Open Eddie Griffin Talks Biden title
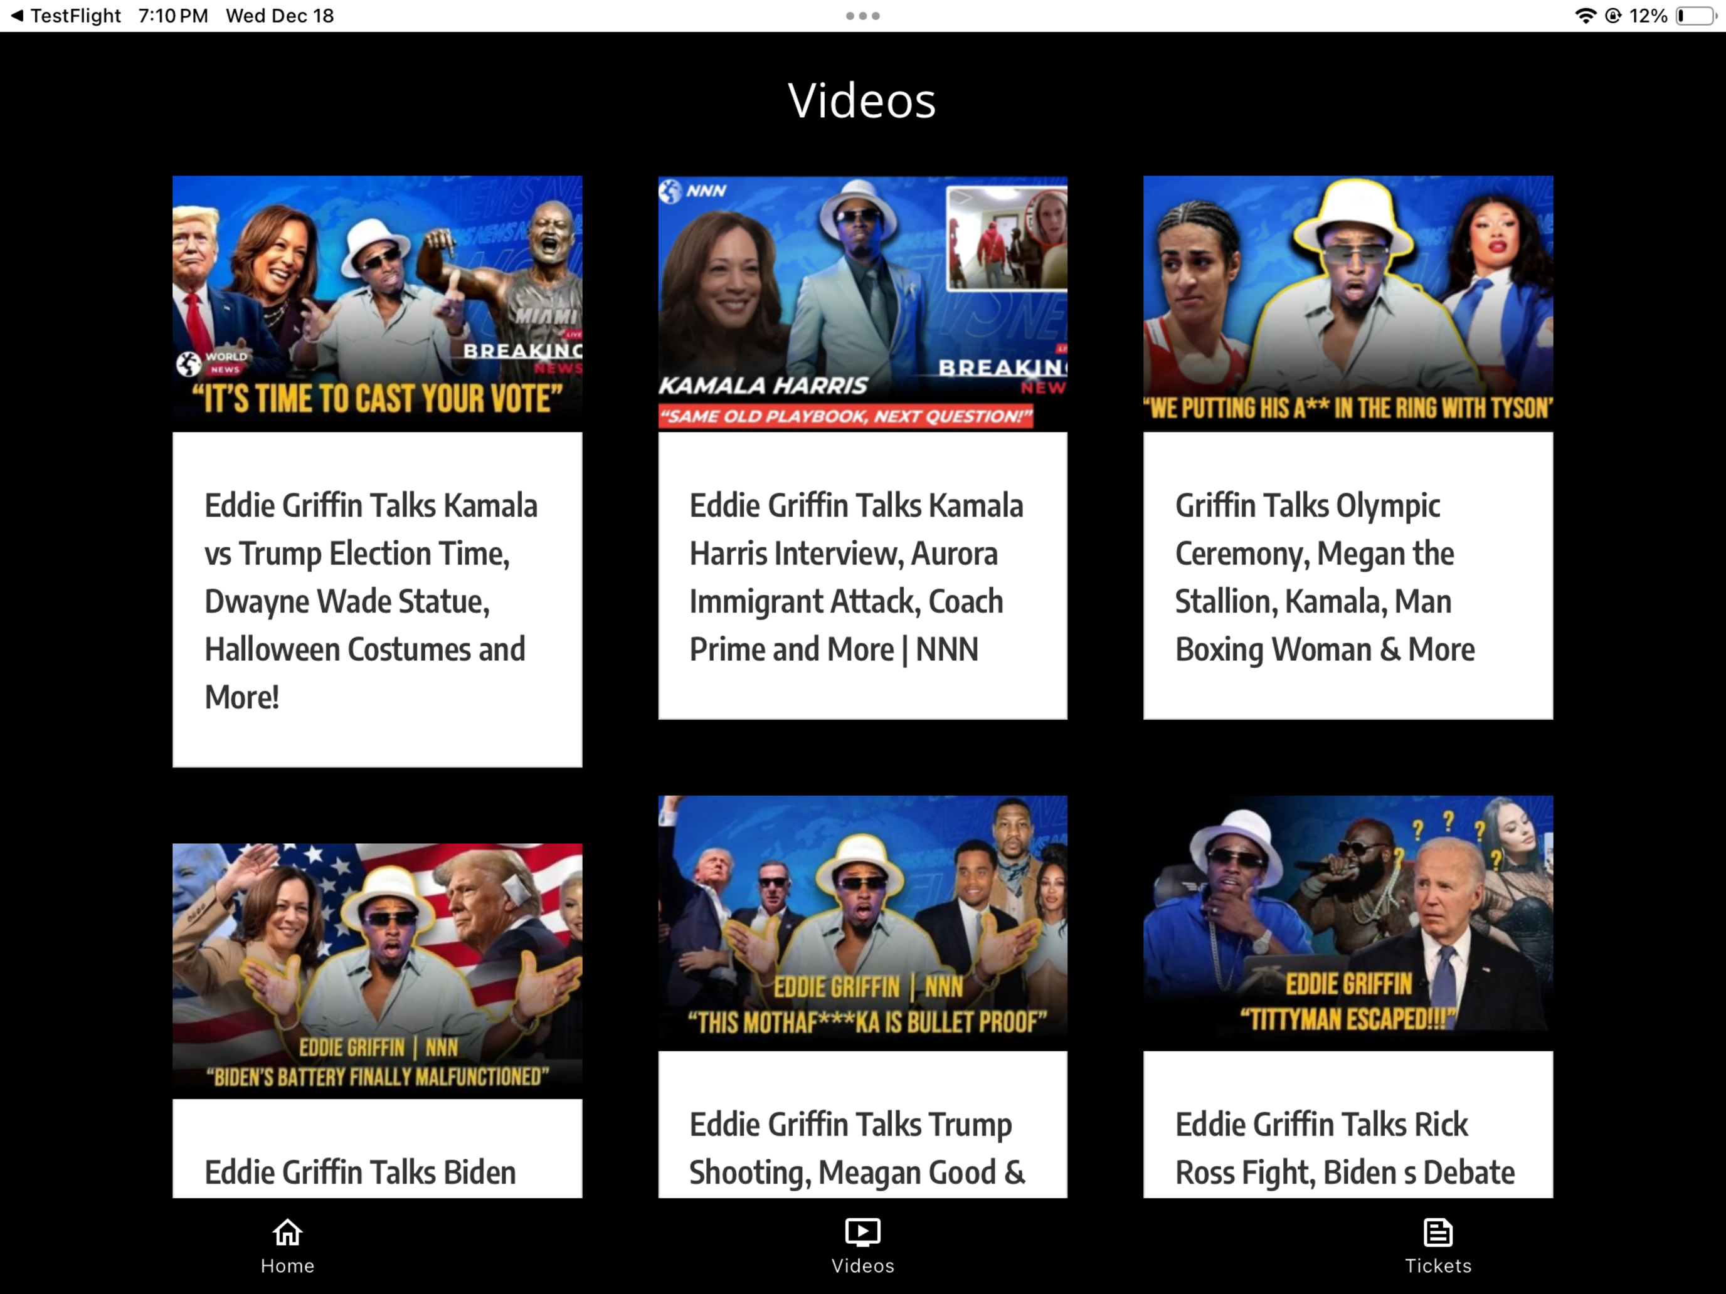 360,1172
